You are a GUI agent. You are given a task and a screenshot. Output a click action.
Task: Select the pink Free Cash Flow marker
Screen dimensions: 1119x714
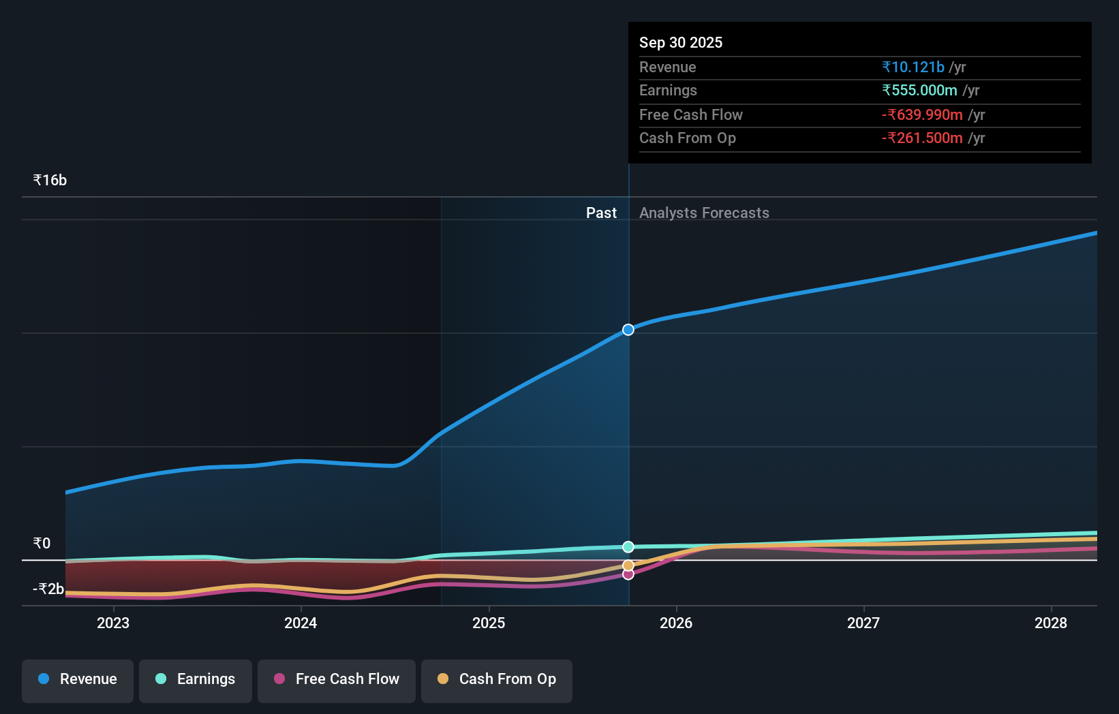coord(628,574)
